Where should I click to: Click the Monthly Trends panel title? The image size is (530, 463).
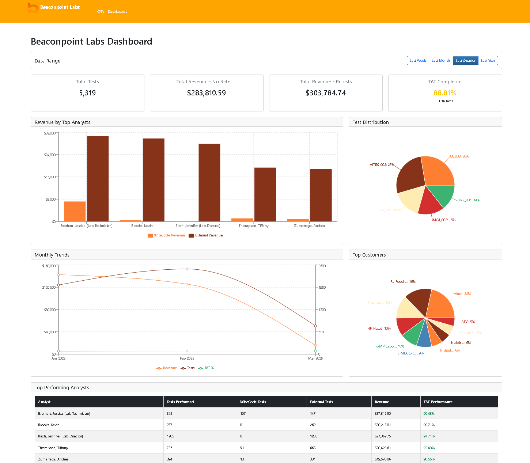(52, 255)
